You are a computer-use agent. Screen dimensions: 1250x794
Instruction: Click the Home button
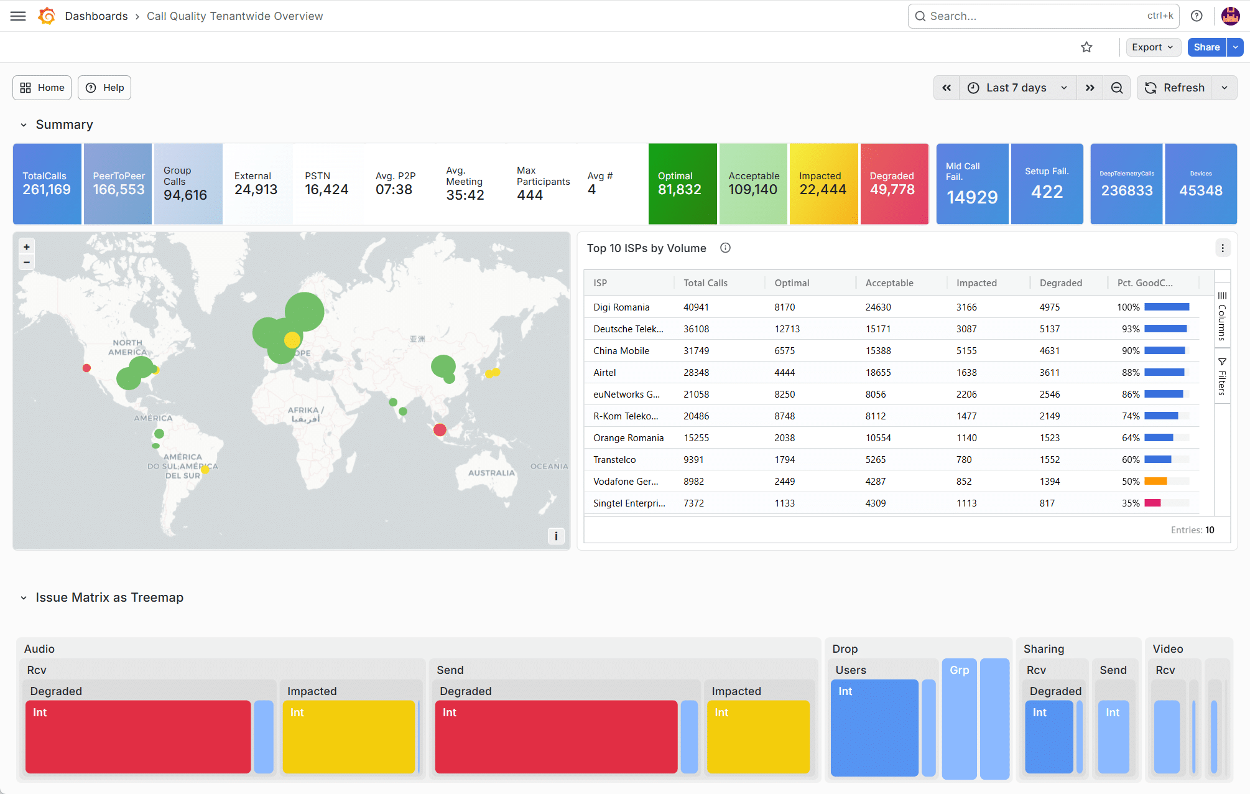click(x=42, y=88)
